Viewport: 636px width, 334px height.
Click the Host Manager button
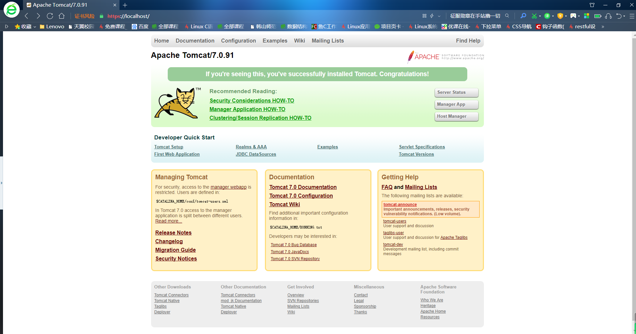click(x=456, y=116)
